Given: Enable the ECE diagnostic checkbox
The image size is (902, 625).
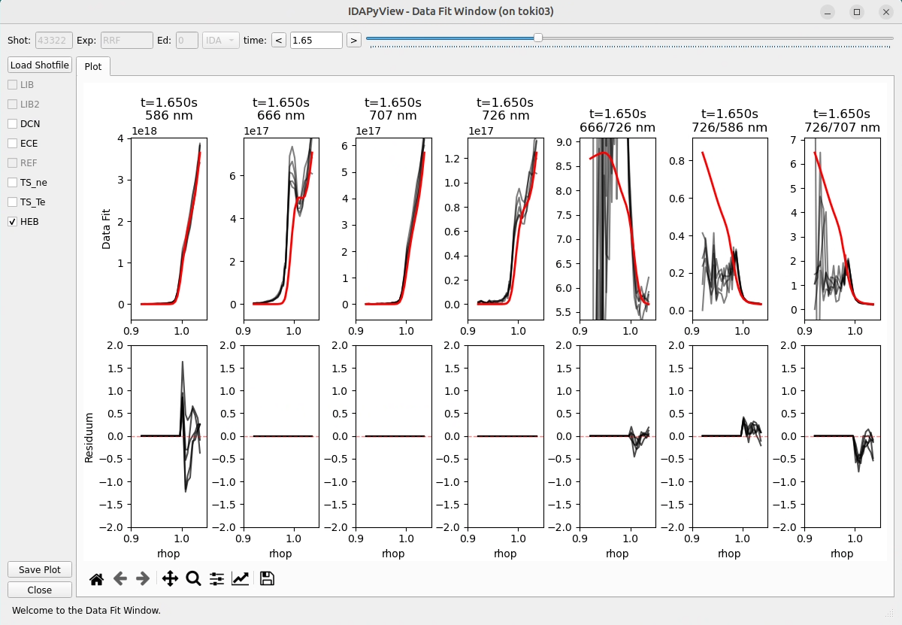Looking at the screenshot, I should 11,143.
